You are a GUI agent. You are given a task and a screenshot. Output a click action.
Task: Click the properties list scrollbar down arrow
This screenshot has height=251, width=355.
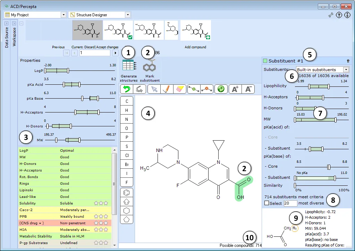(114, 245)
